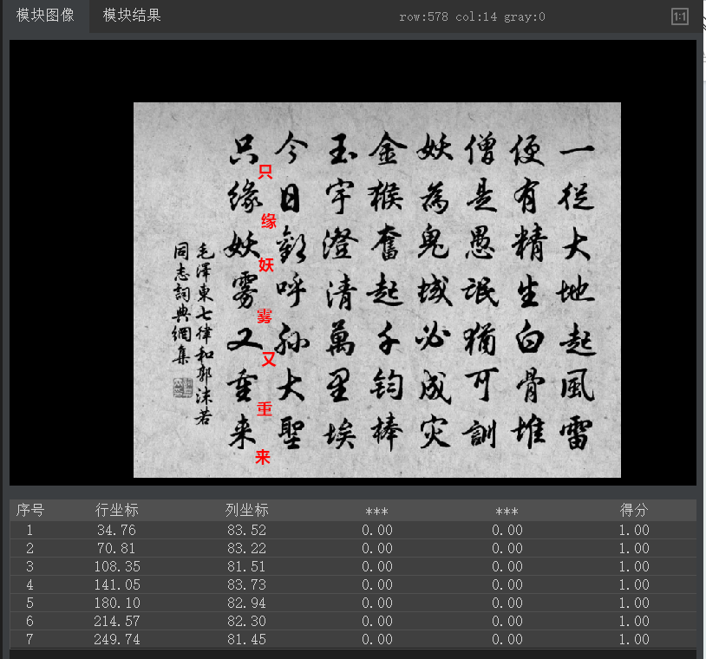
Task: Select row coordinate value 141.05
Action: [x=116, y=584]
